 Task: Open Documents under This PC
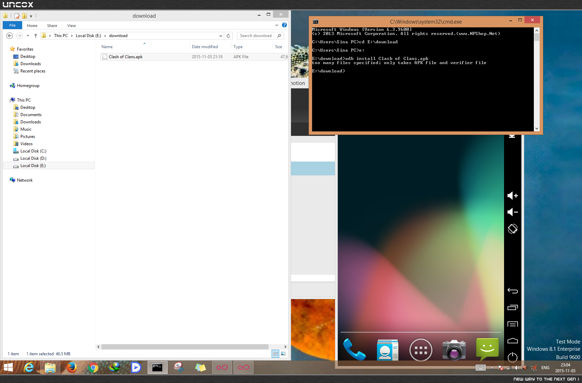[x=31, y=115]
